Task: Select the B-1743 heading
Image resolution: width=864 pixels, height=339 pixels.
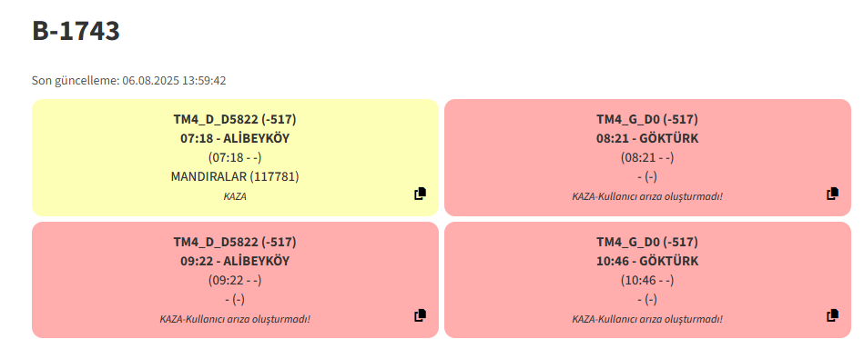Action: point(76,31)
